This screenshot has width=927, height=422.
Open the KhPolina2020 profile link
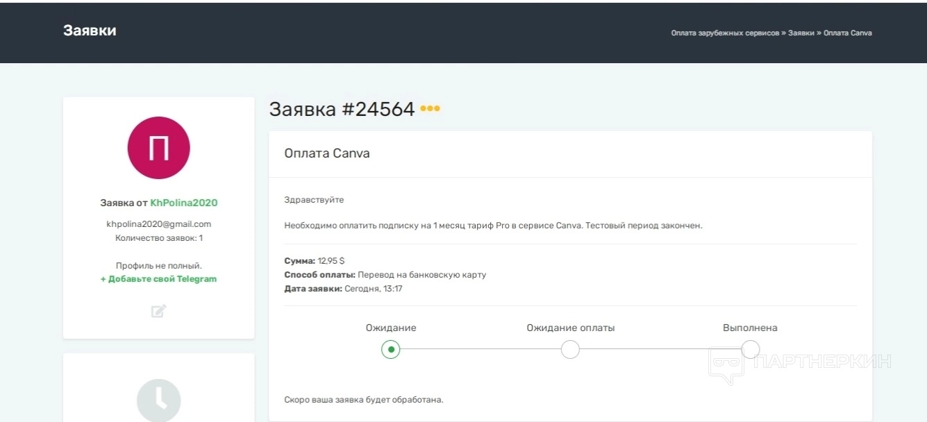pos(184,203)
